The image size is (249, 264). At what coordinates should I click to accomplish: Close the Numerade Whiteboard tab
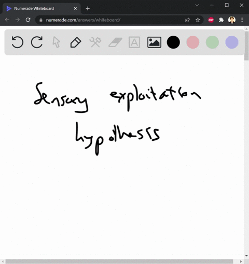[x=75, y=8]
